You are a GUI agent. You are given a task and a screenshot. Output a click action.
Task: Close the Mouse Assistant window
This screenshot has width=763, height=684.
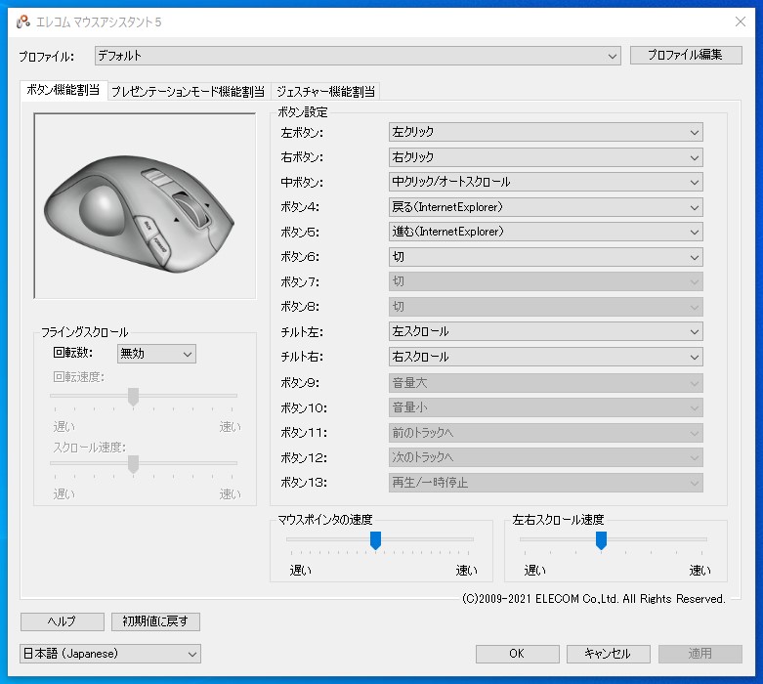pyautogui.click(x=740, y=21)
